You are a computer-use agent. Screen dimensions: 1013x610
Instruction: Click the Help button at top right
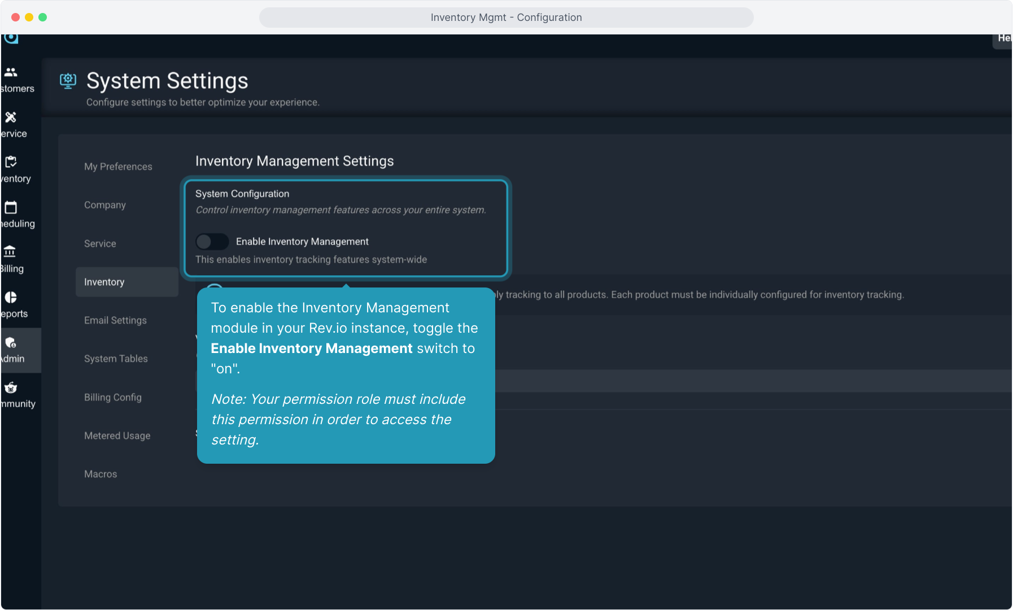pos(1003,38)
